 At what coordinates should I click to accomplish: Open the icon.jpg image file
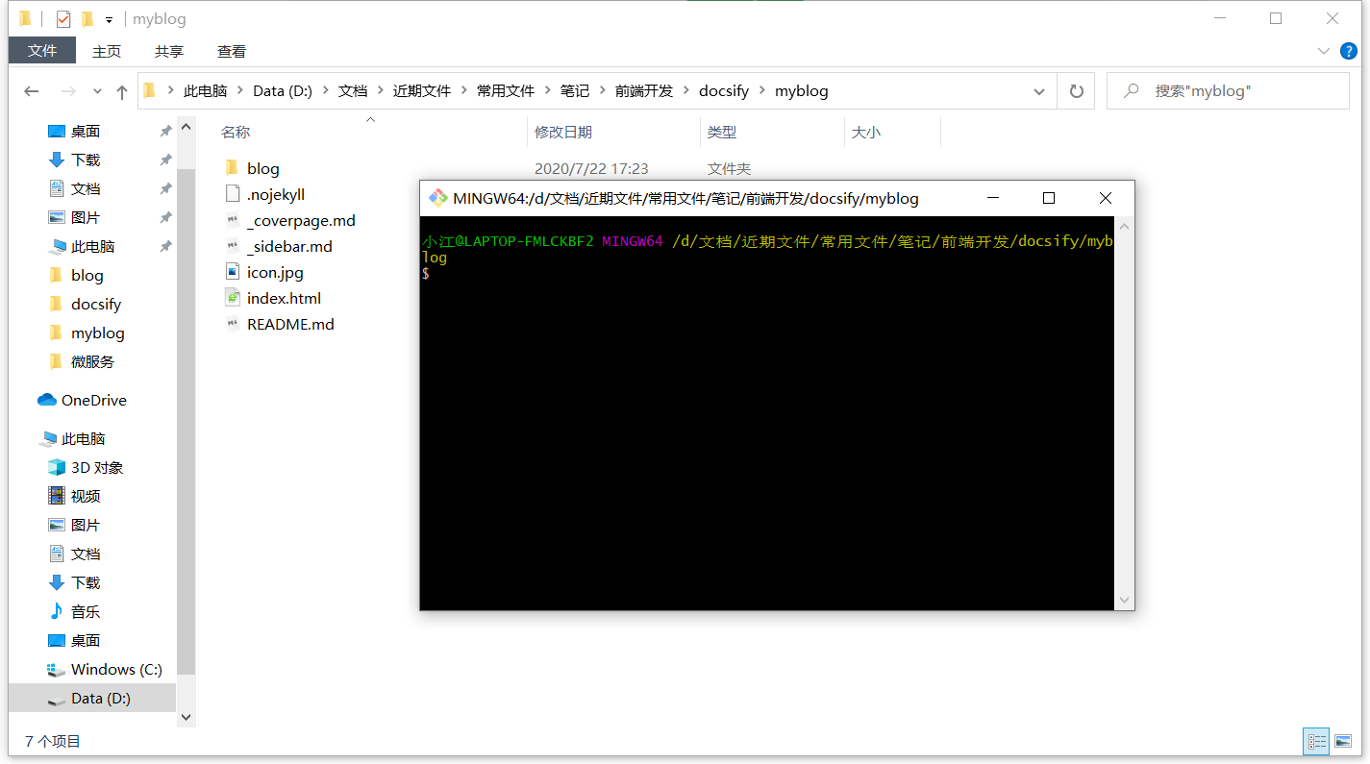(x=275, y=272)
